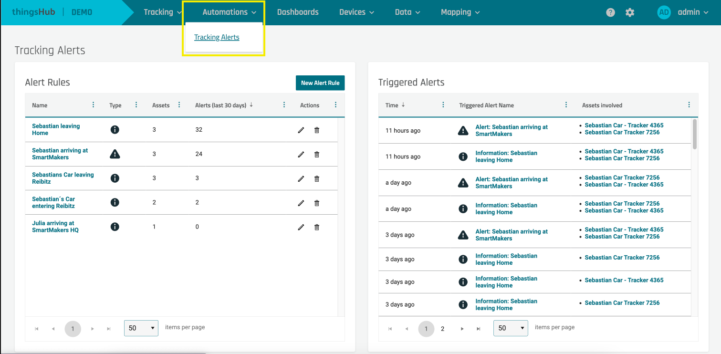This screenshot has width=721, height=354.
Task: Jump to last page of Triggered Alerts
Action: coord(478,329)
